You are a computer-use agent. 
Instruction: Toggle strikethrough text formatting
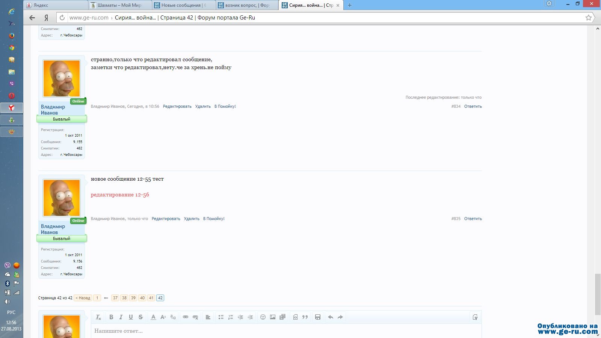pyautogui.click(x=140, y=317)
